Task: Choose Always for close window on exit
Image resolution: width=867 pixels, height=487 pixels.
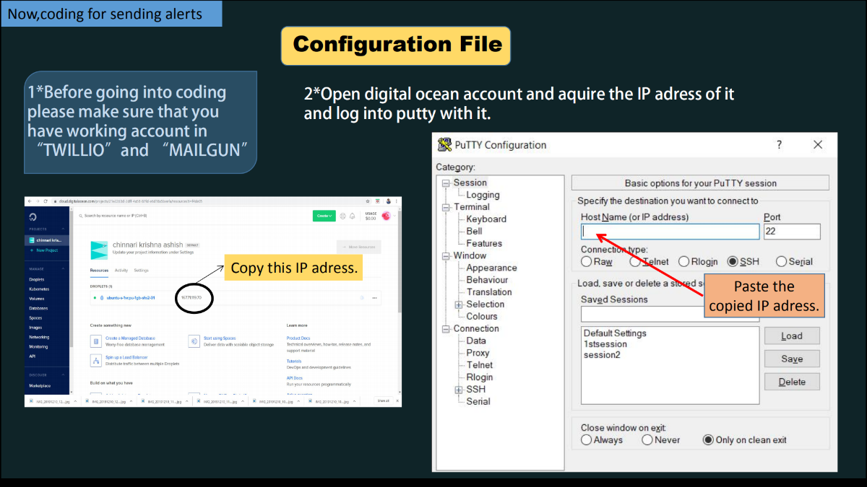Action: click(x=587, y=440)
